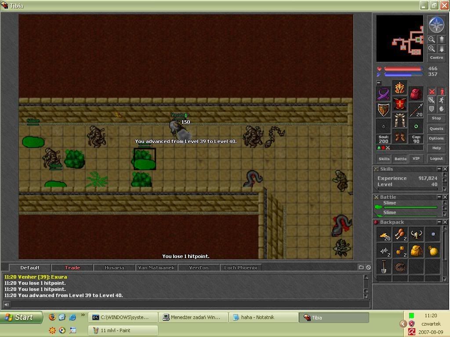450x337 pixels.
Task: Open the Verd'on chat tab
Action: (x=199, y=268)
